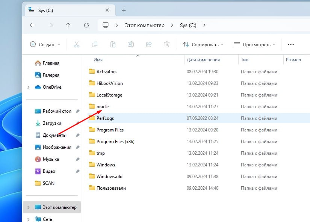Click Sys (C:) breadcrumb in address bar
This screenshot has height=222, width=310.
click(x=188, y=25)
